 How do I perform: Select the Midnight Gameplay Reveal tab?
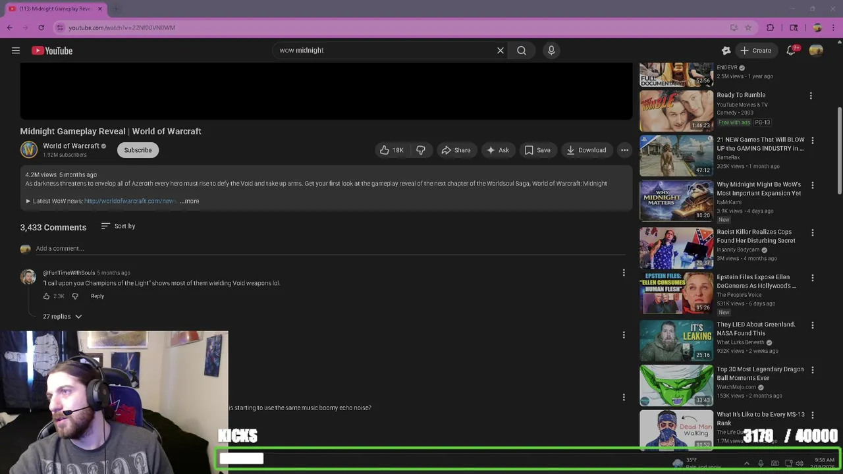pos(55,9)
